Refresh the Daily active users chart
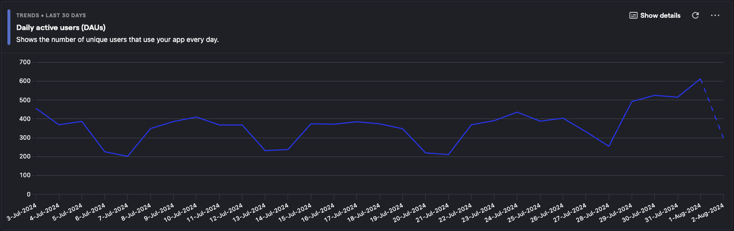Screen dimensions: 734x231 695,15
